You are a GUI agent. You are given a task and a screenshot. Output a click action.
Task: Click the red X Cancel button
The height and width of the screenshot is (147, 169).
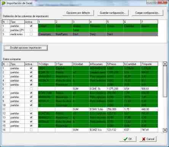tap(148, 139)
